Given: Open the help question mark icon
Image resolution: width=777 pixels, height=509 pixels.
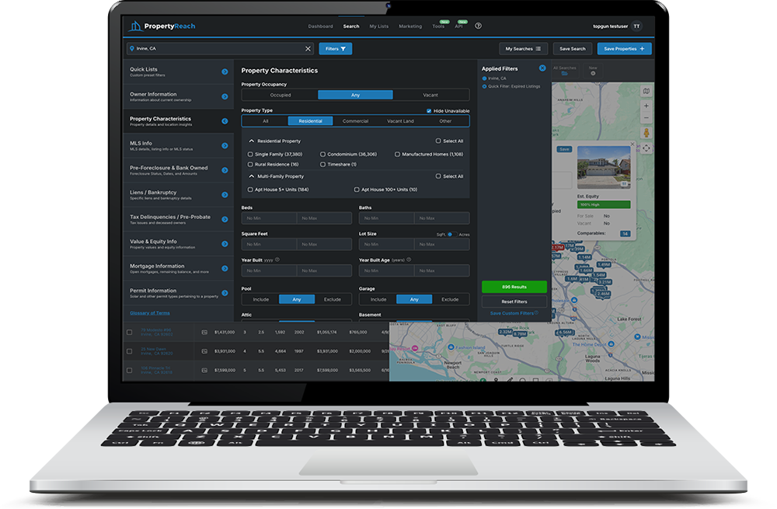Looking at the screenshot, I should 478,26.
